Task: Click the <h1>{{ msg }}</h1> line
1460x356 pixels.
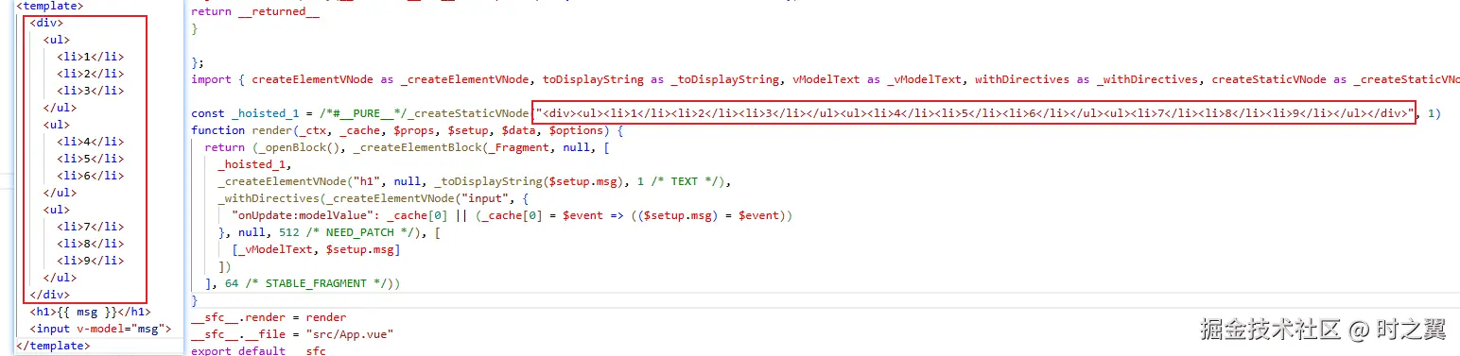Action: click(90, 312)
